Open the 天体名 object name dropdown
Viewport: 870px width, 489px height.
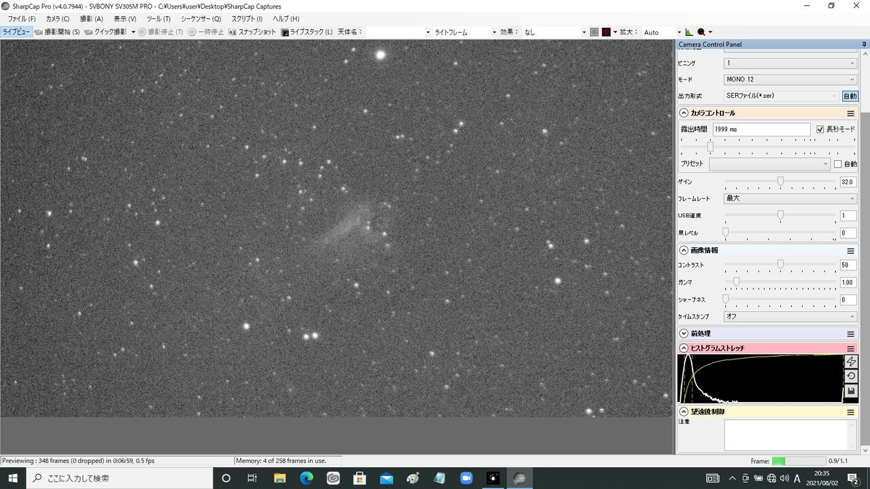399,32
